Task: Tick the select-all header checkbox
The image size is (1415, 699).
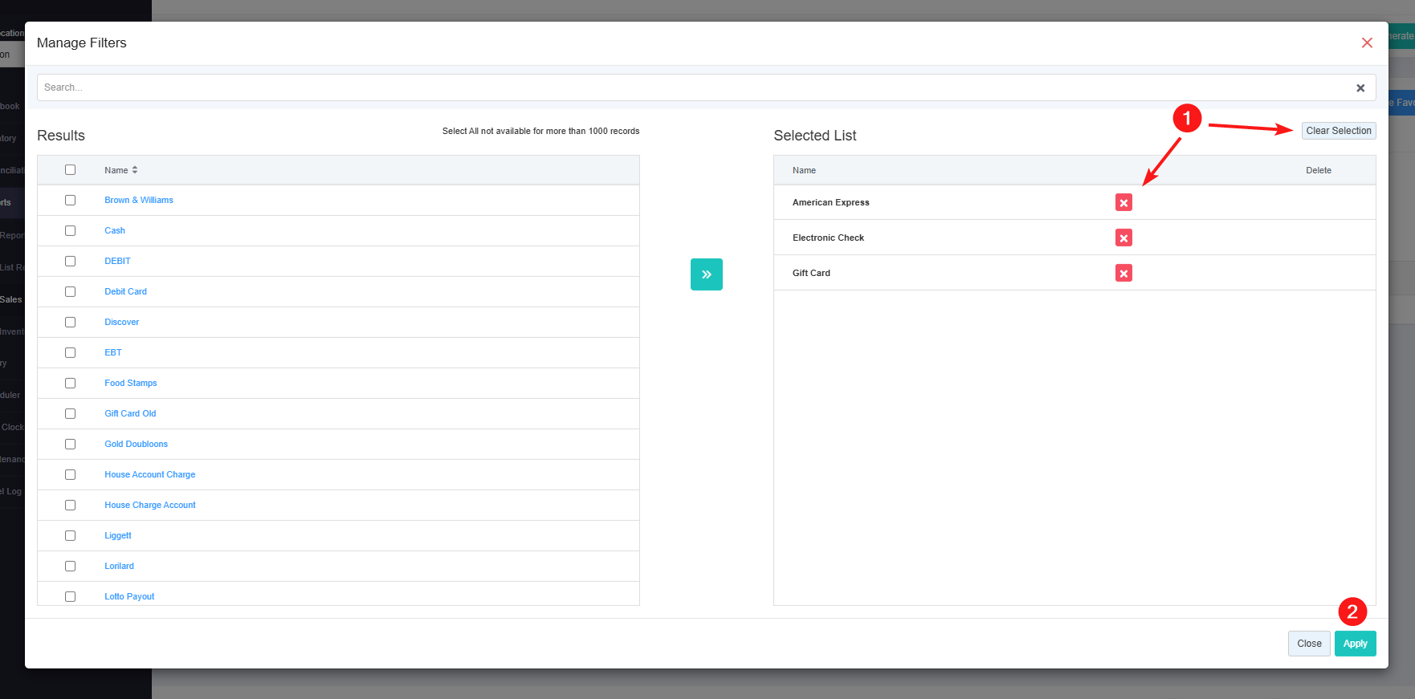Action: click(71, 170)
